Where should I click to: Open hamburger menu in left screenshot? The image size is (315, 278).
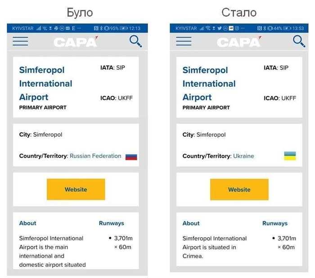point(20,41)
